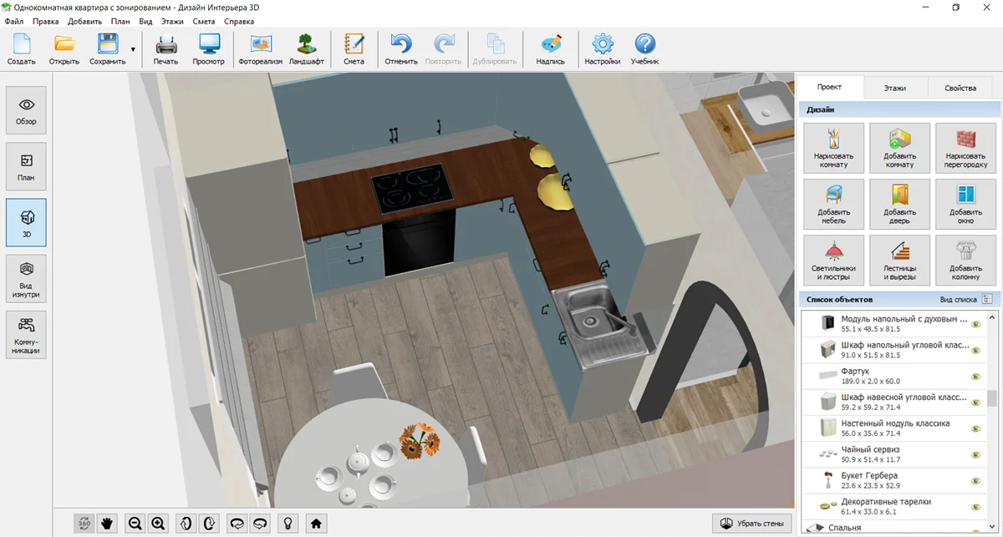Hide the Букет Гербера object
Viewport: 1003px width, 537px height.
tap(975, 481)
